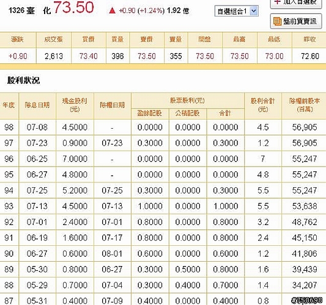Click the 最高 column header
The image size is (326, 305).
[x=240, y=39]
